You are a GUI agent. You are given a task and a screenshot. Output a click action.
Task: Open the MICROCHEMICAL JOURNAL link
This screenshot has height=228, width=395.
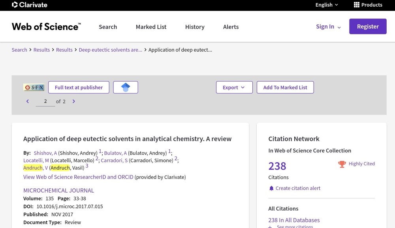tap(59, 190)
